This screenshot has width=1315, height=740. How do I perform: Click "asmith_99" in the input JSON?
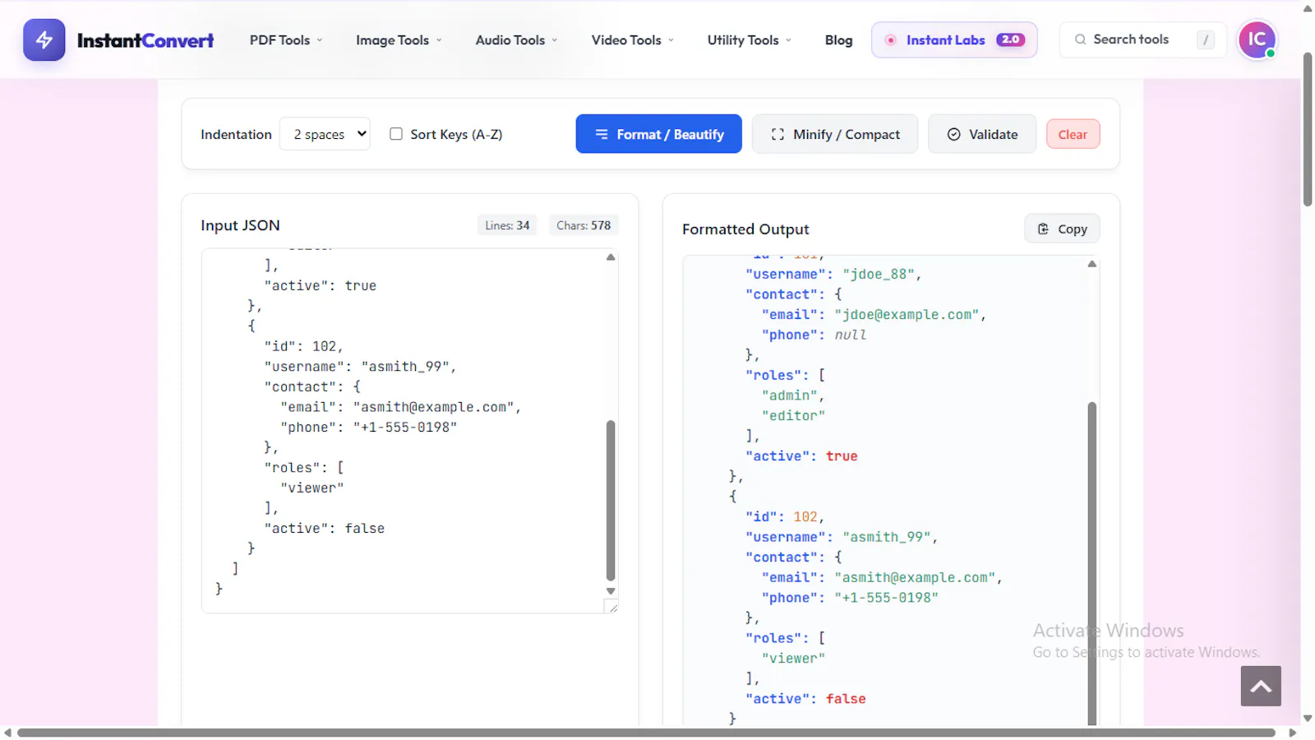click(x=405, y=367)
